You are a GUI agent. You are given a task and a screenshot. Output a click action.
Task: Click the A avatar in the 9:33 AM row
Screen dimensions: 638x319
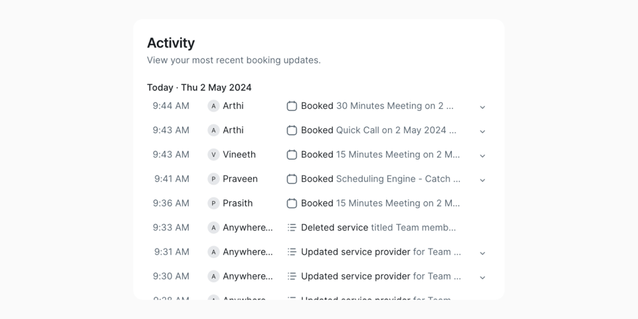(213, 227)
